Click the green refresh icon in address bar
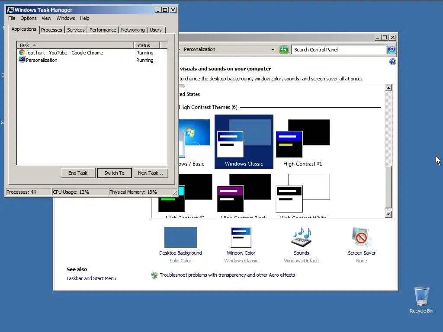 pos(284,50)
